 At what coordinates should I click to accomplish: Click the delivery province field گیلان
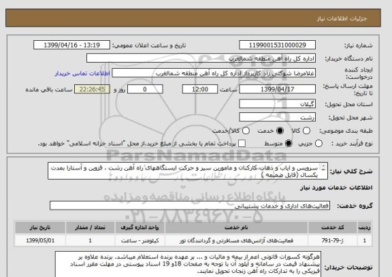(x=277, y=104)
